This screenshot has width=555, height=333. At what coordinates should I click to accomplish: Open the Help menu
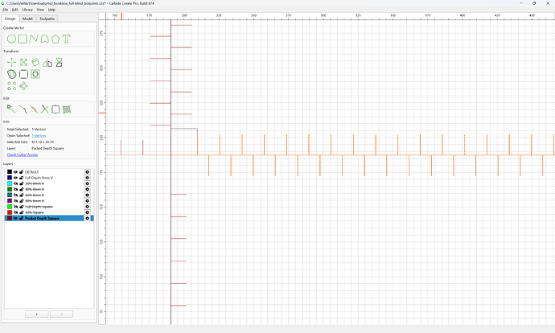(51, 10)
